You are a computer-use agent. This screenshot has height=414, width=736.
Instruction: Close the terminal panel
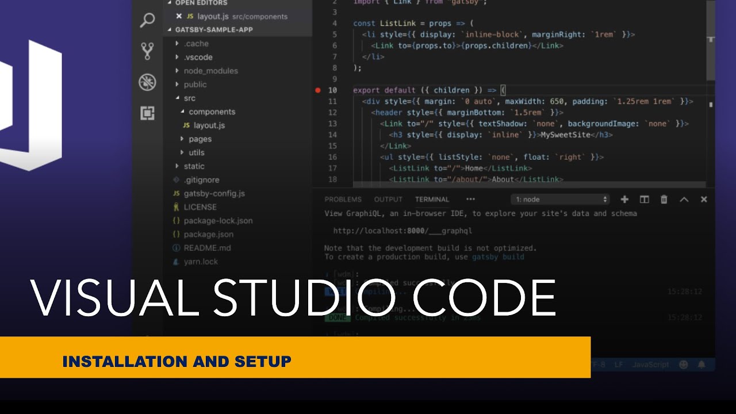[704, 200]
